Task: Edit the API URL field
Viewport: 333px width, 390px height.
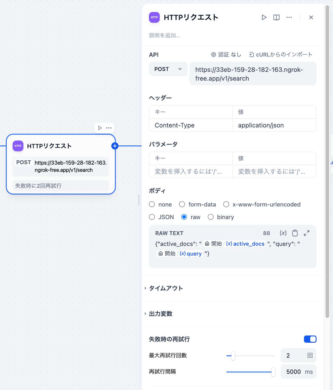Action: (x=253, y=74)
